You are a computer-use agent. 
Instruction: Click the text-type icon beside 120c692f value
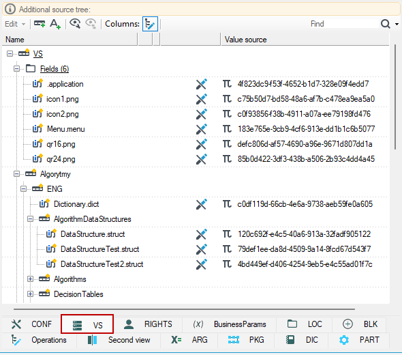227,234
